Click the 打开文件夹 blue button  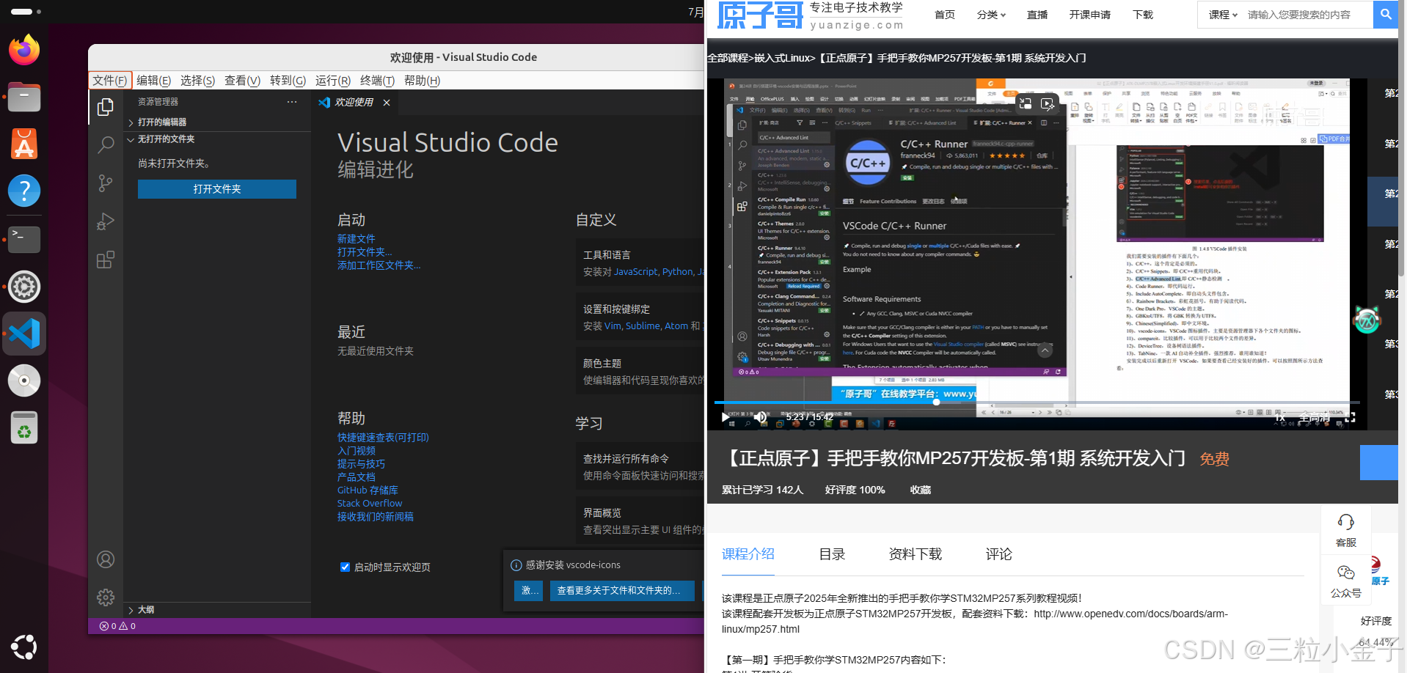tap(217, 189)
